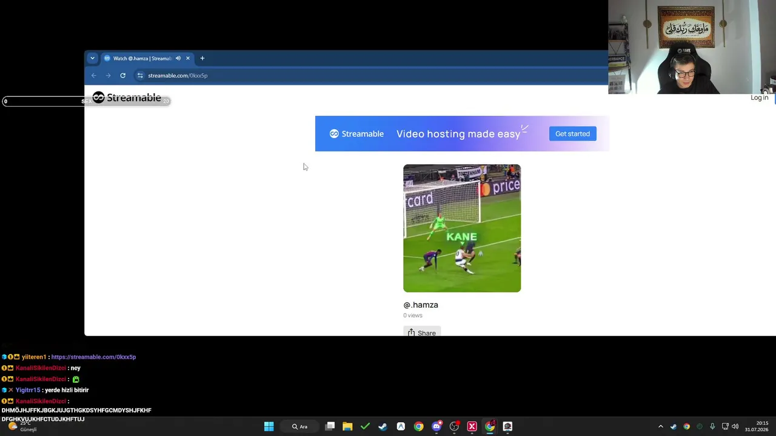The height and width of the screenshot is (436, 776).
Task: View site information icon in address bar
Action: tap(140, 76)
